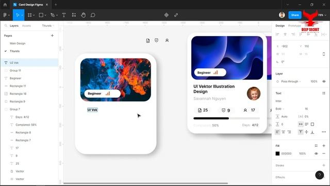This screenshot has height=186, width=330.
Task: Toggle constrain proportions icon
Action: pos(324,54)
